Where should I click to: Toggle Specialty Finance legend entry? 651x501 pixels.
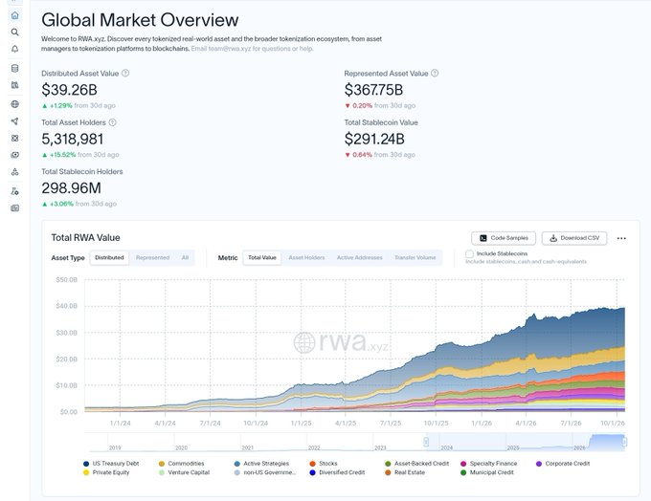click(488, 464)
